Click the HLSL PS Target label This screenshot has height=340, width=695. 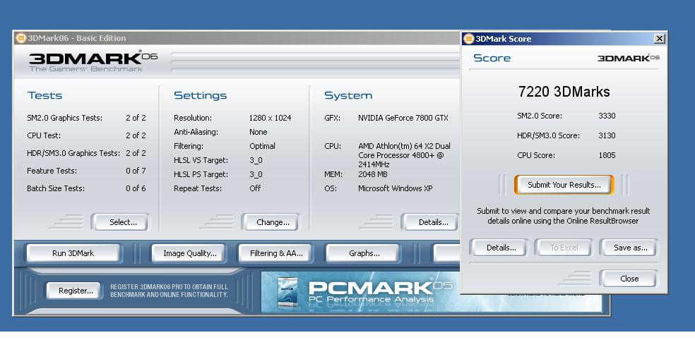tap(201, 174)
